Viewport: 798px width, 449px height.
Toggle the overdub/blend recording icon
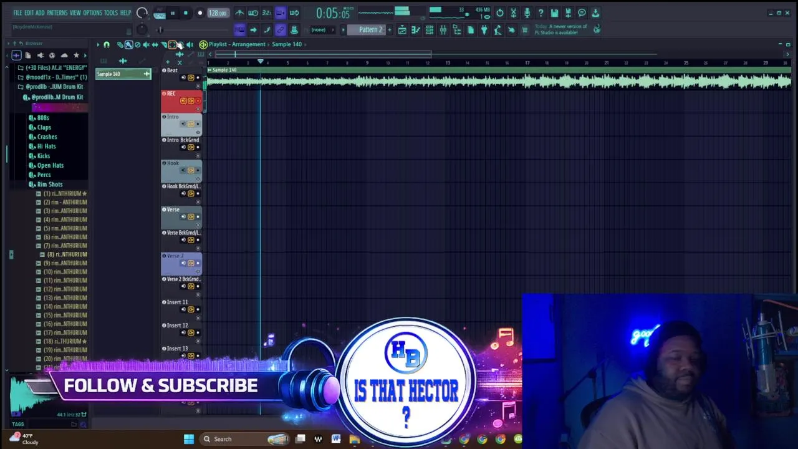click(281, 12)
